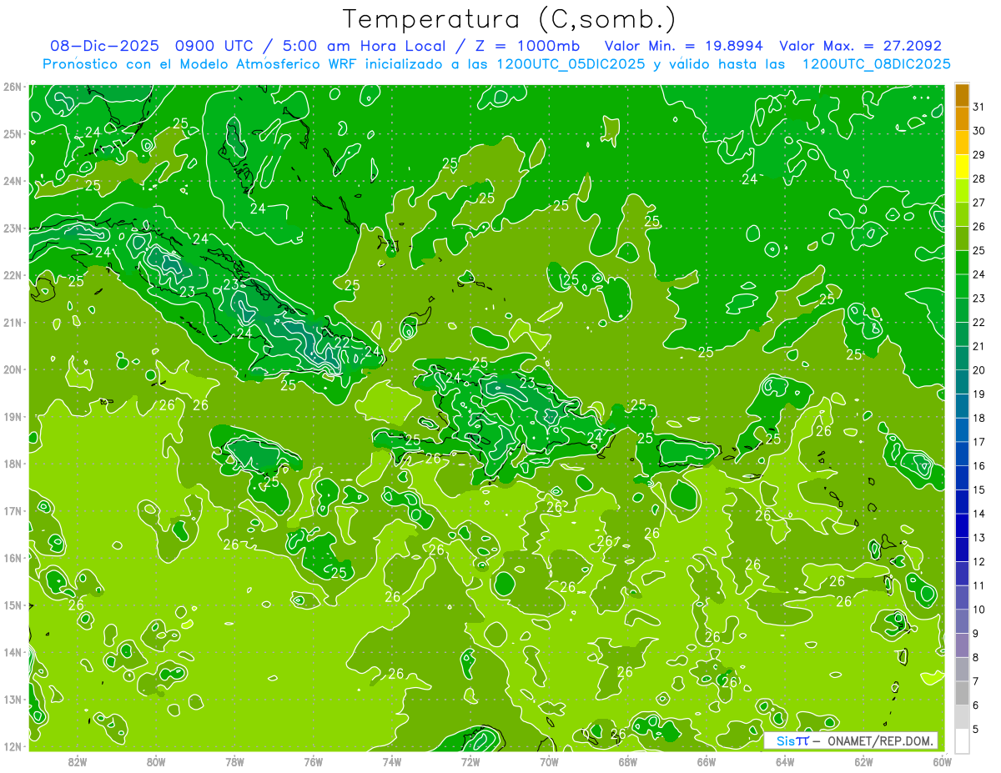
Task: Click the title "Temperatura (C,somb.)"
Action: (510, 19)
